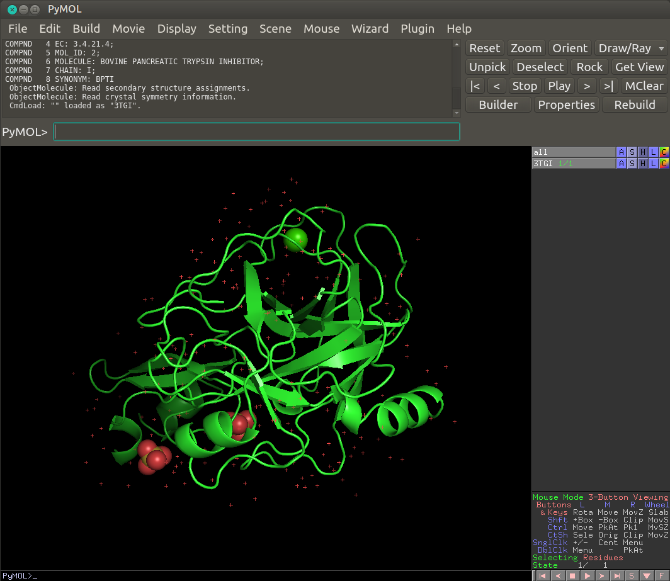670x581 pixels.
Task: Click the Stop text button
Action: pyautogui.click(x=525, y=86)
